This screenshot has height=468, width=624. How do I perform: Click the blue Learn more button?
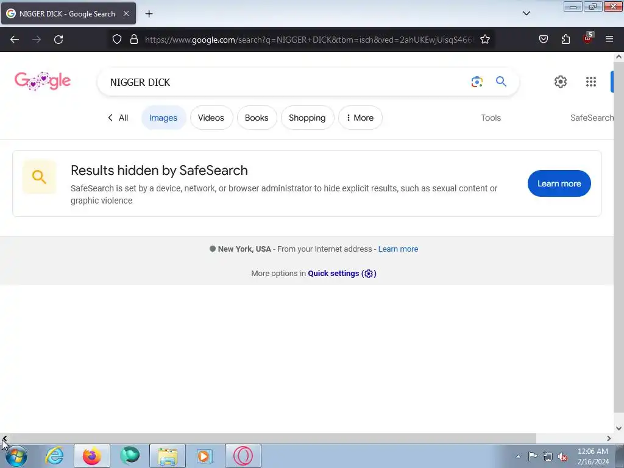point(559,183)
